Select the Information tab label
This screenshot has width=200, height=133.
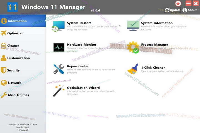coord(17,21)
